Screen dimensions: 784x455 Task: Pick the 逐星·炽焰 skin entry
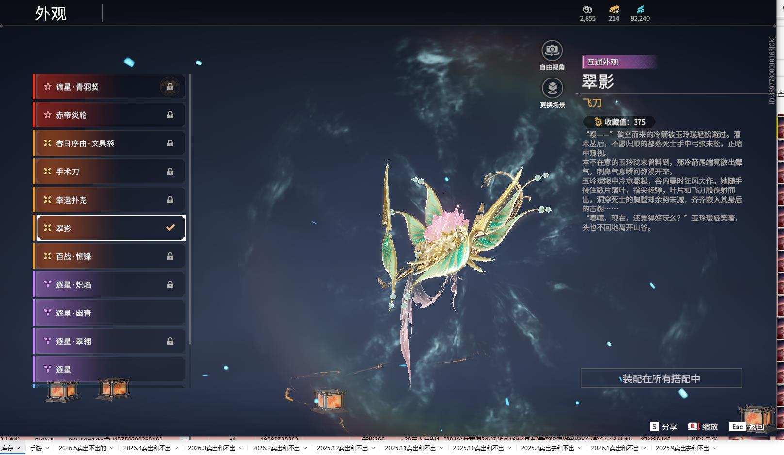click(110, 284)
